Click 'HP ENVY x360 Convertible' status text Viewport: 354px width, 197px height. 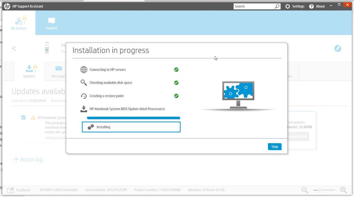coord(59,190)
